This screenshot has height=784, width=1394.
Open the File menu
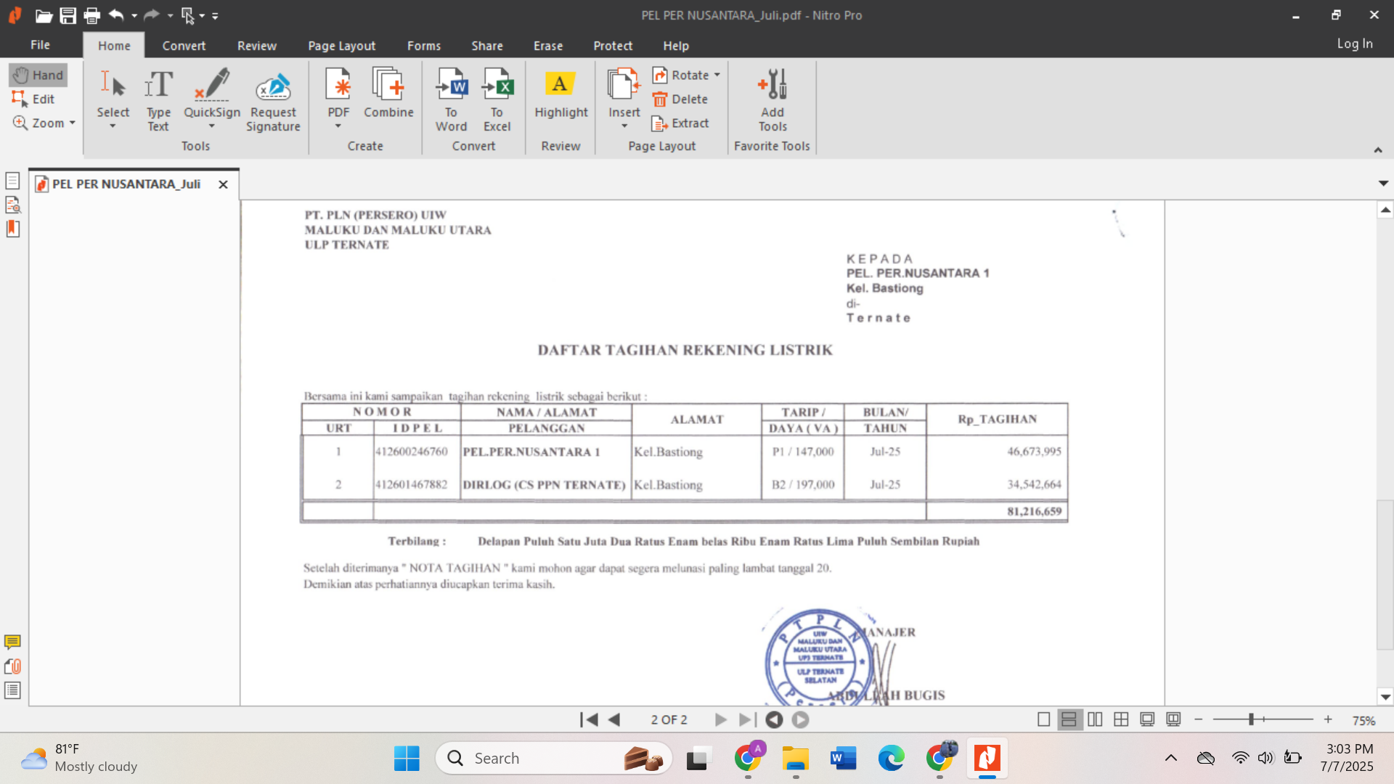[x=40, y=45]
